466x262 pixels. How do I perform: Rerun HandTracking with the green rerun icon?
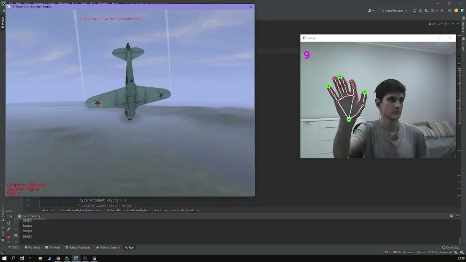tap(9, 223)
